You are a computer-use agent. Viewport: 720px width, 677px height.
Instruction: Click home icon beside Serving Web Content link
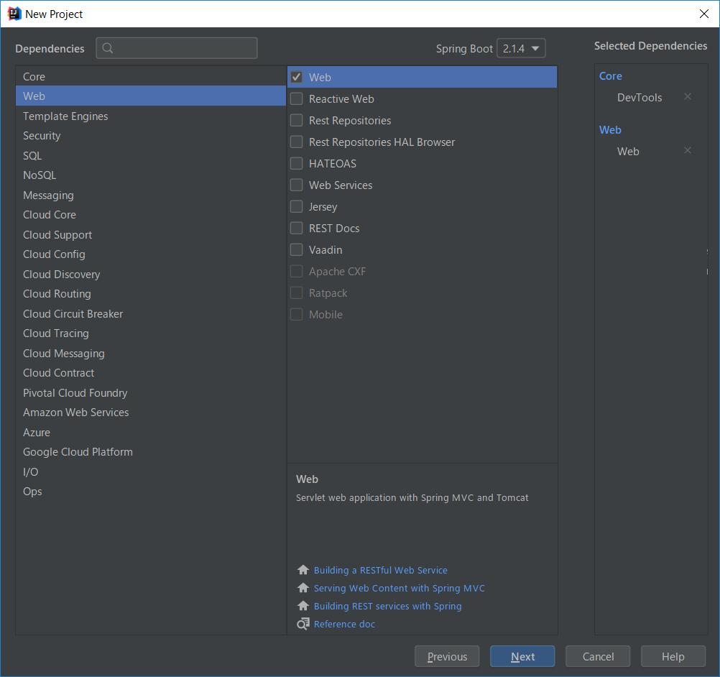303,588
